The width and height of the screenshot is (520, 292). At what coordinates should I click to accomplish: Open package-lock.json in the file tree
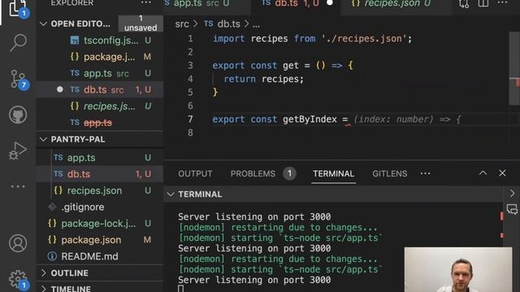pyautogui.click(x=99, y=224)
